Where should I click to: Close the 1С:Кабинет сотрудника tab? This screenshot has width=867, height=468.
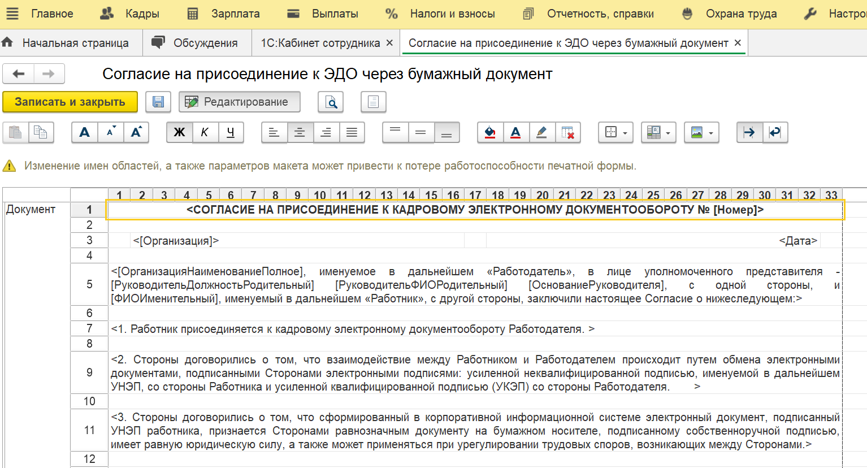click(x=389, y=43)
